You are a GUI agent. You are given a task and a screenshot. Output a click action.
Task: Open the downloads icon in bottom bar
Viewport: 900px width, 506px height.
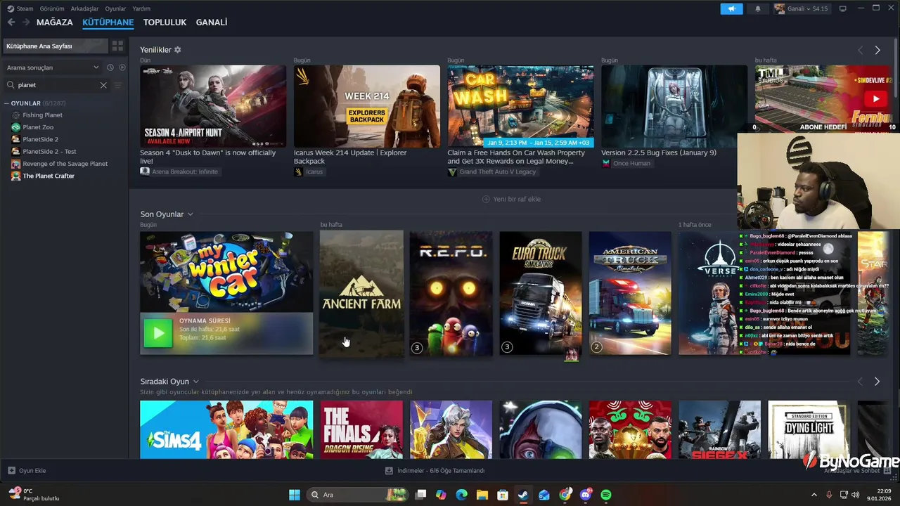389,471
